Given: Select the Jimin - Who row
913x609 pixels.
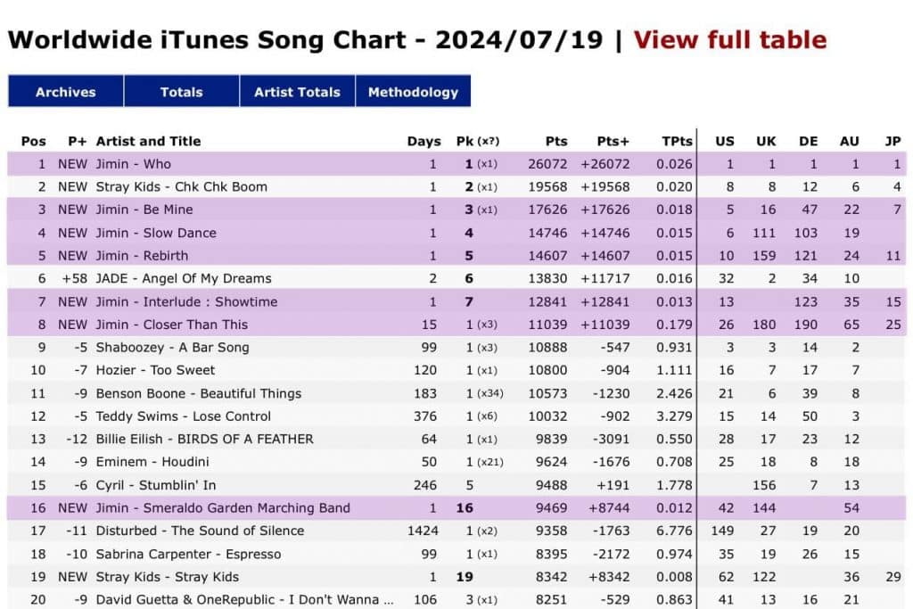Looking at the screenshot, I should (x=133, y=164).
